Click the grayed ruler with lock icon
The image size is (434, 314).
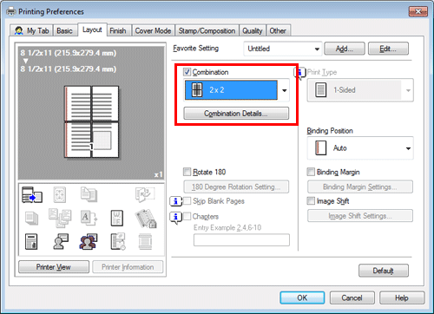(x=146, y=219)
